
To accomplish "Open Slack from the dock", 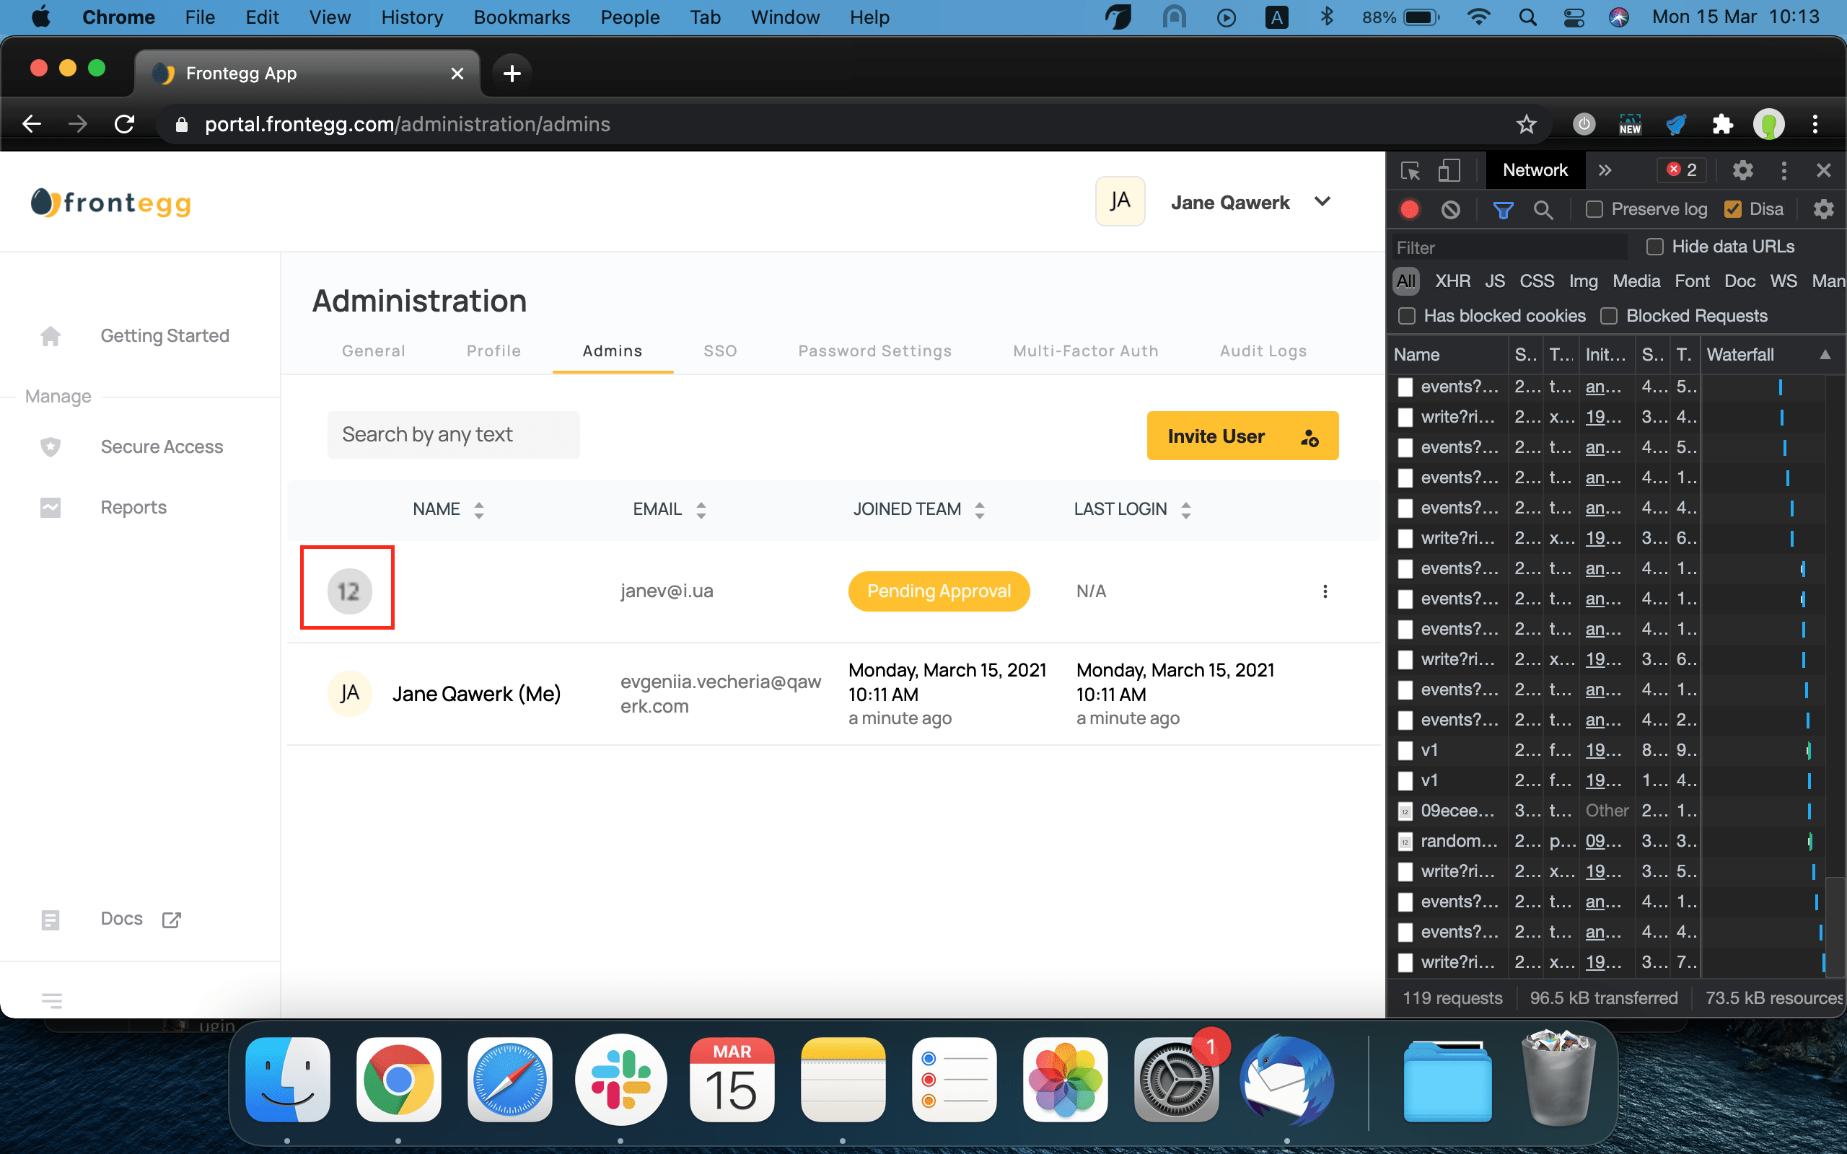I will 620,1079.
